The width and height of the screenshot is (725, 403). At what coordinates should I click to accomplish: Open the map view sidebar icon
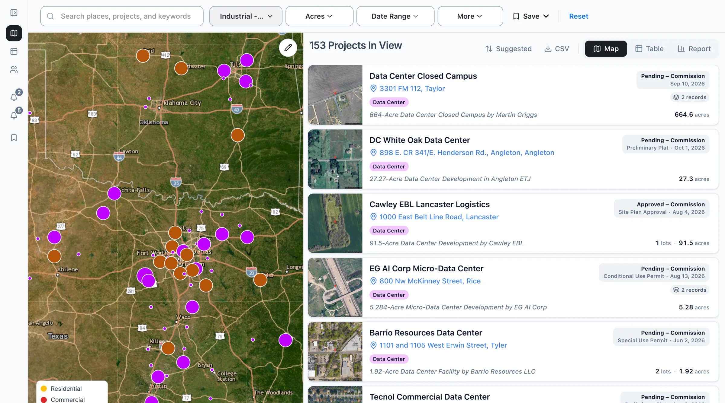click(x=14, y=33)
